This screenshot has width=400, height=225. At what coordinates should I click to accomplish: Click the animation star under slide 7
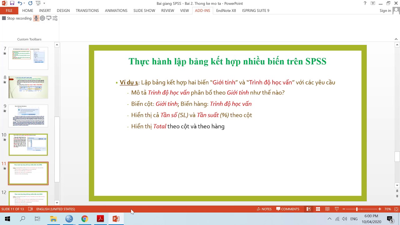tap(5, 53)
